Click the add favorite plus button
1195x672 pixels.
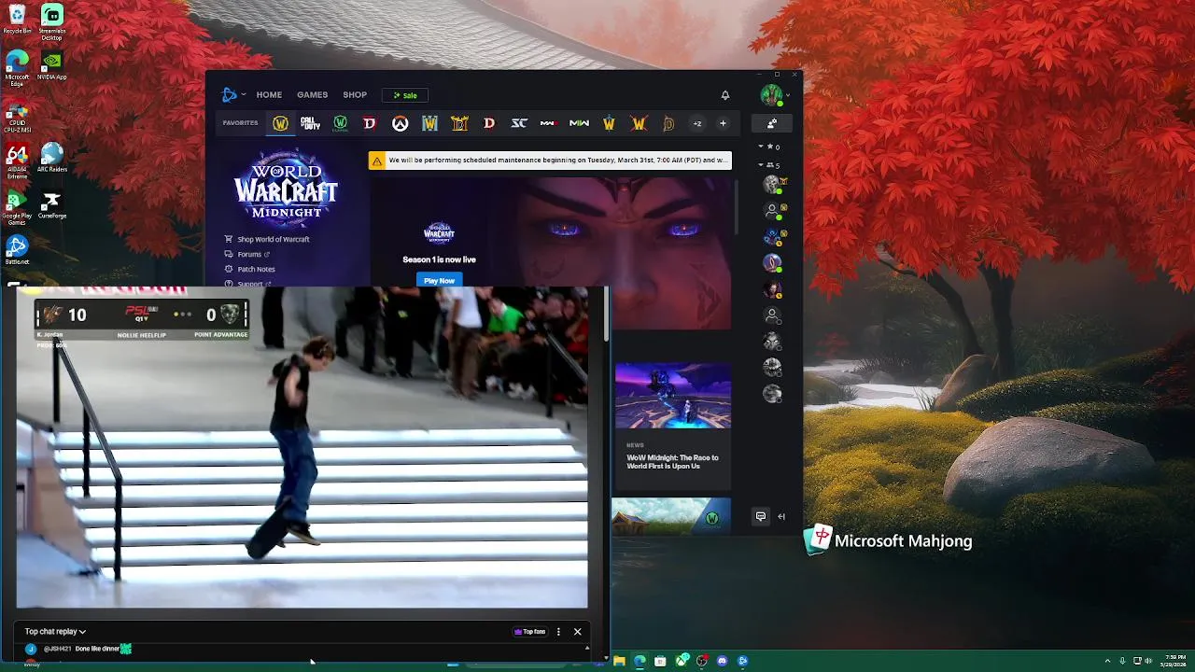[723, 123]
